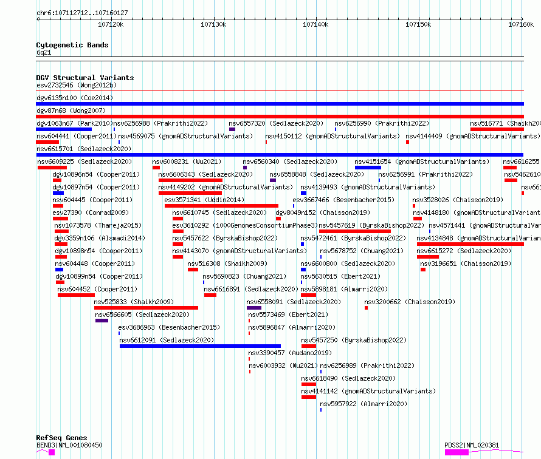Click the nsv3200662 (Chaisson2019) label
Image resolution: width=541 pixels, height=459 pixels.
[410, 302]
